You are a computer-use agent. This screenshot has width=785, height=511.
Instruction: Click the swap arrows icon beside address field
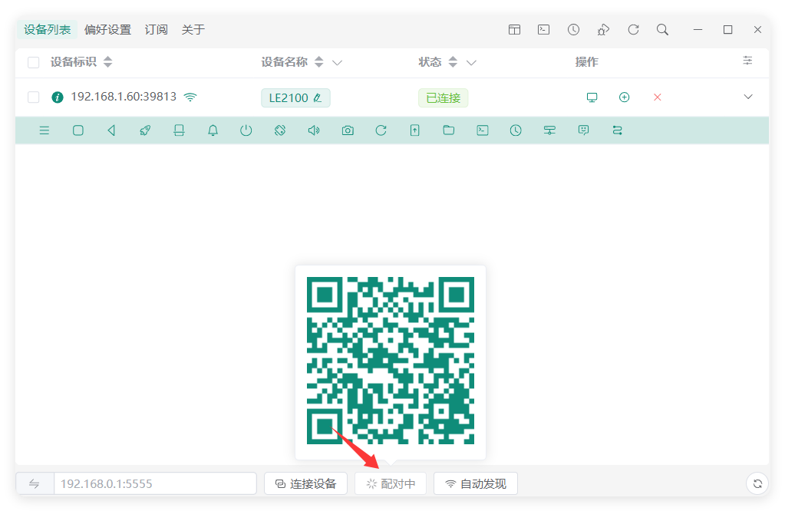tap(34, 483)
